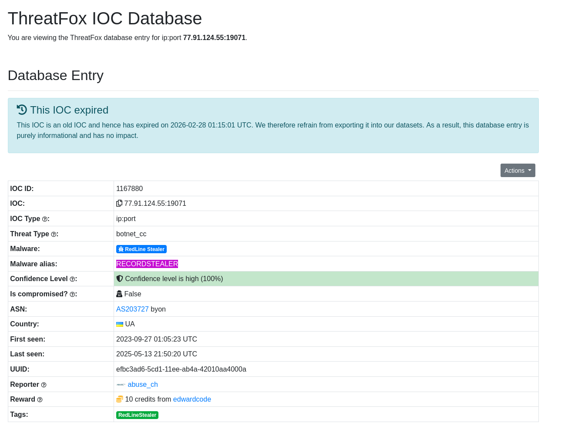Click the Threat Type help icon
568x446 pixels.
tap(54, 235)
